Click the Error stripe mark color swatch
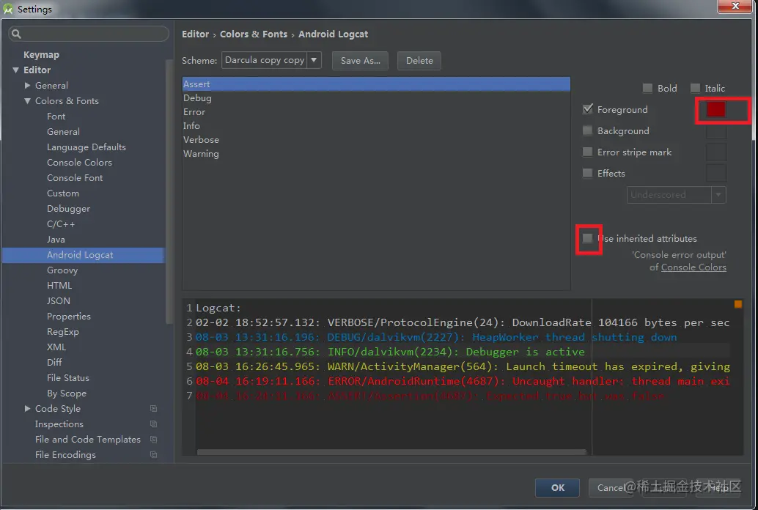This screenshot has width=758, height=510. [x=716, y=152]
